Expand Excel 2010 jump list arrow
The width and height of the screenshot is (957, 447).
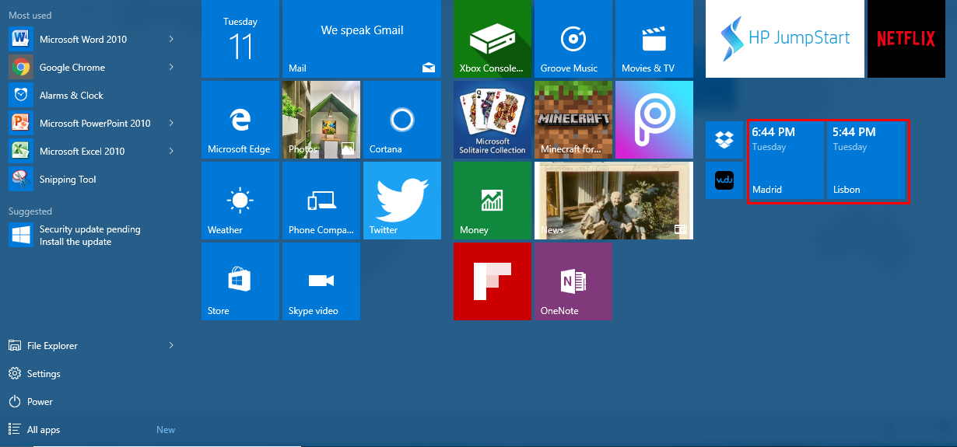pos(171,151)
